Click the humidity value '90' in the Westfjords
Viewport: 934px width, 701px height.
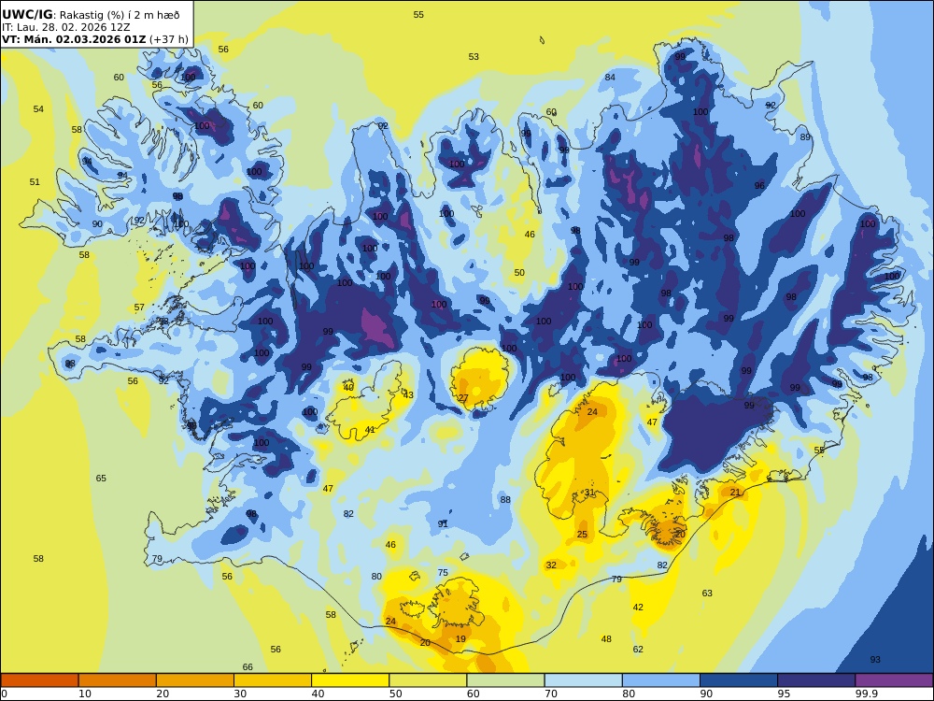tap(97, 224)
